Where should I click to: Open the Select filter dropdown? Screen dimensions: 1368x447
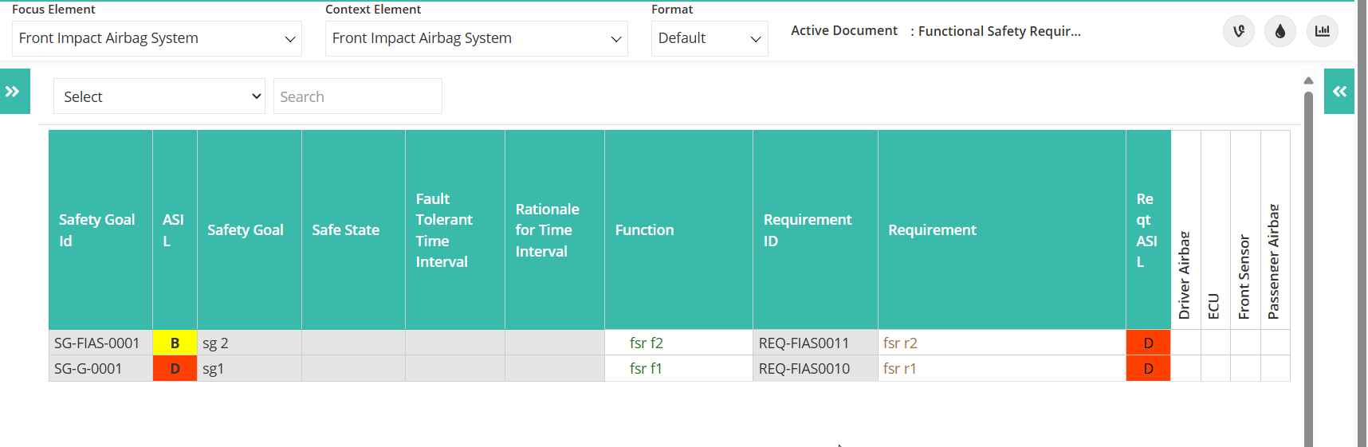159,96
